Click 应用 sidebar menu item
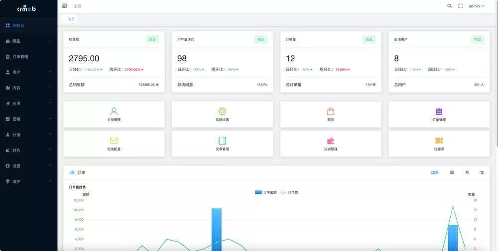498x251 pixels. pyautogui.click(x=28, y=103)
